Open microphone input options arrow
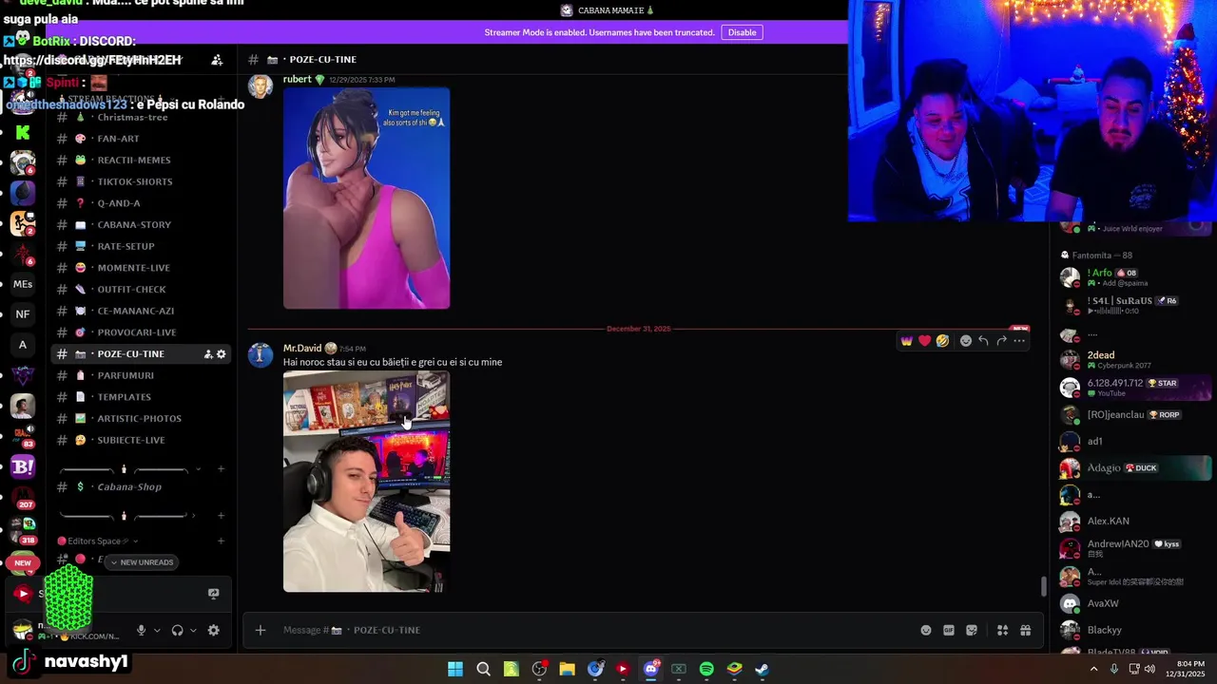 (x=157, y=630)
